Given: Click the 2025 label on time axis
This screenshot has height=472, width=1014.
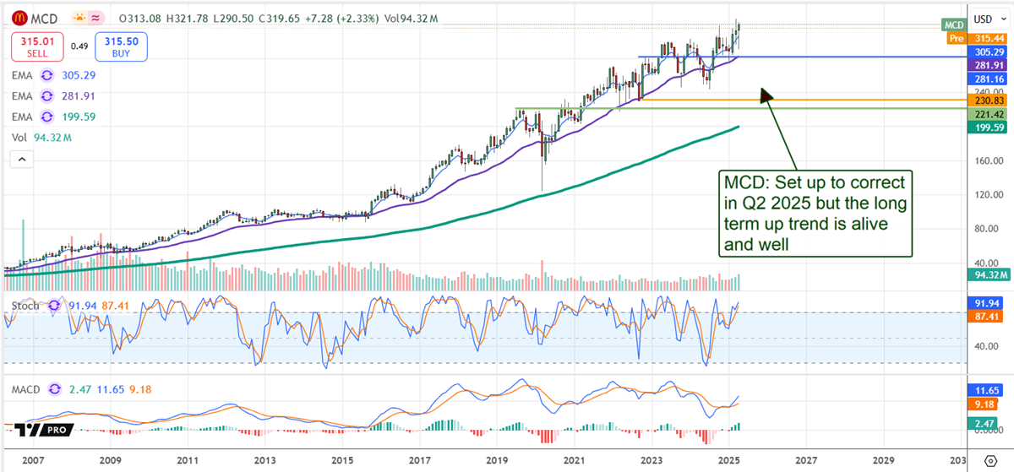Looking at the screenshot, I should [729, 461].
